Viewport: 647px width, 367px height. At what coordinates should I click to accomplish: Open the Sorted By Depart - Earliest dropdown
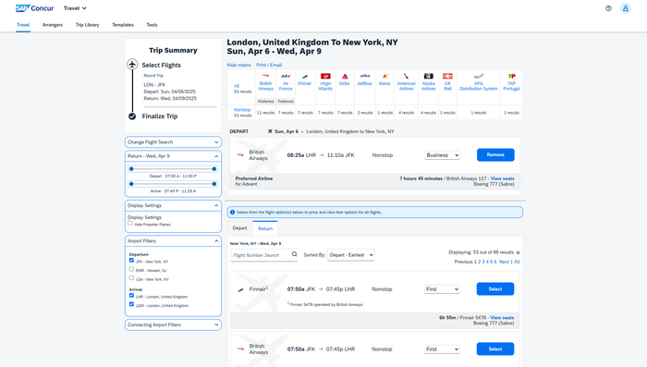[350, 255]
